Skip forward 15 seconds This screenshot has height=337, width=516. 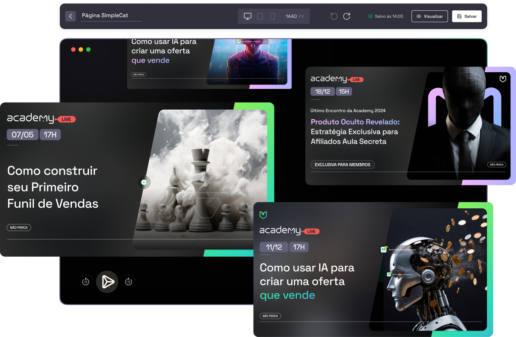[129, 282]
